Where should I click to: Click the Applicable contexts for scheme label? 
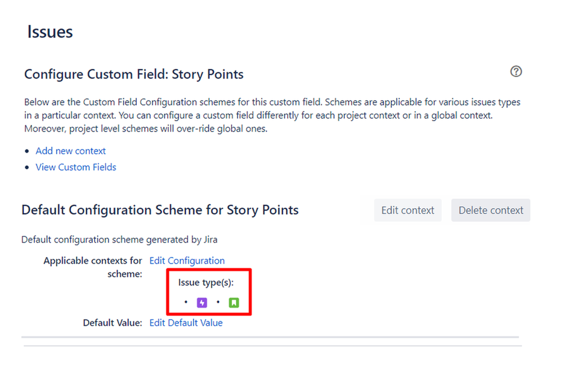(x=93, y=267)
